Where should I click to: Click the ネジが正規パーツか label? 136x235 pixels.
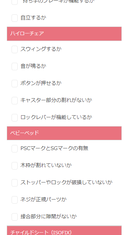(44, 200)
